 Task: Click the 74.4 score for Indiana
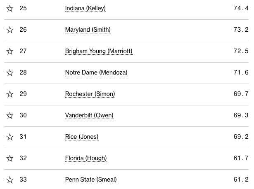pyautogui.click(x=241, y=9)
